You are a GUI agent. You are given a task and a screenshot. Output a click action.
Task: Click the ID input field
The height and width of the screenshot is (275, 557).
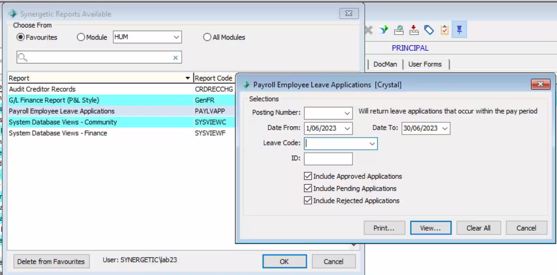(328, 158)
